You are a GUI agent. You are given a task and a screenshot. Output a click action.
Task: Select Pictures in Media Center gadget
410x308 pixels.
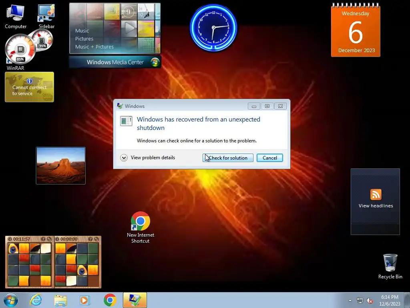coord(84,39)
